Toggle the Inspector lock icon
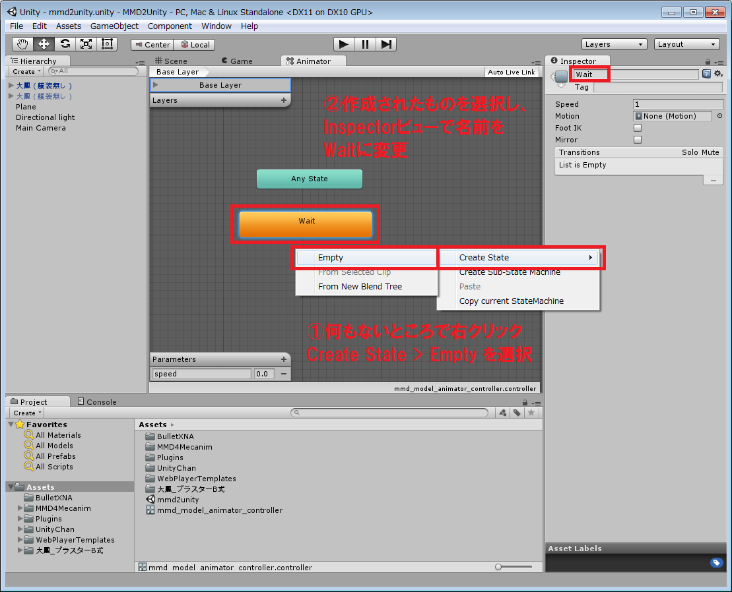The height and width of the screenshot is (592, 732). pos(708,61)
